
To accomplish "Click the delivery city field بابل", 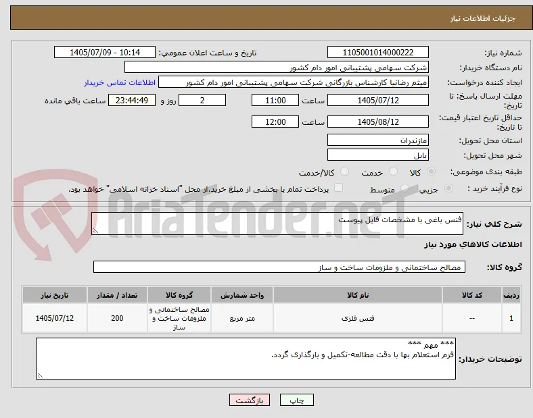I will 378,155.
